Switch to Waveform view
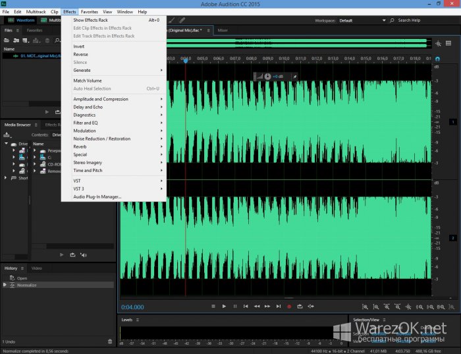 (22, 20)
